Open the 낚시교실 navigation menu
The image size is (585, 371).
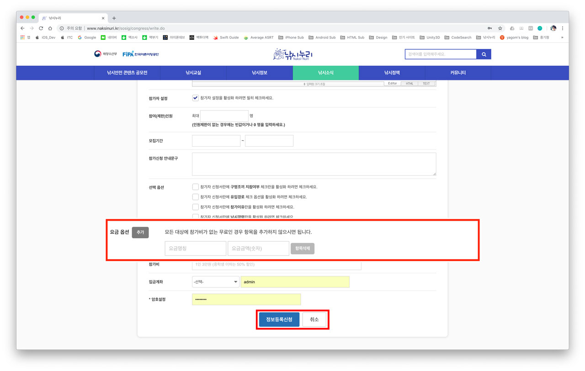[193, 73]
